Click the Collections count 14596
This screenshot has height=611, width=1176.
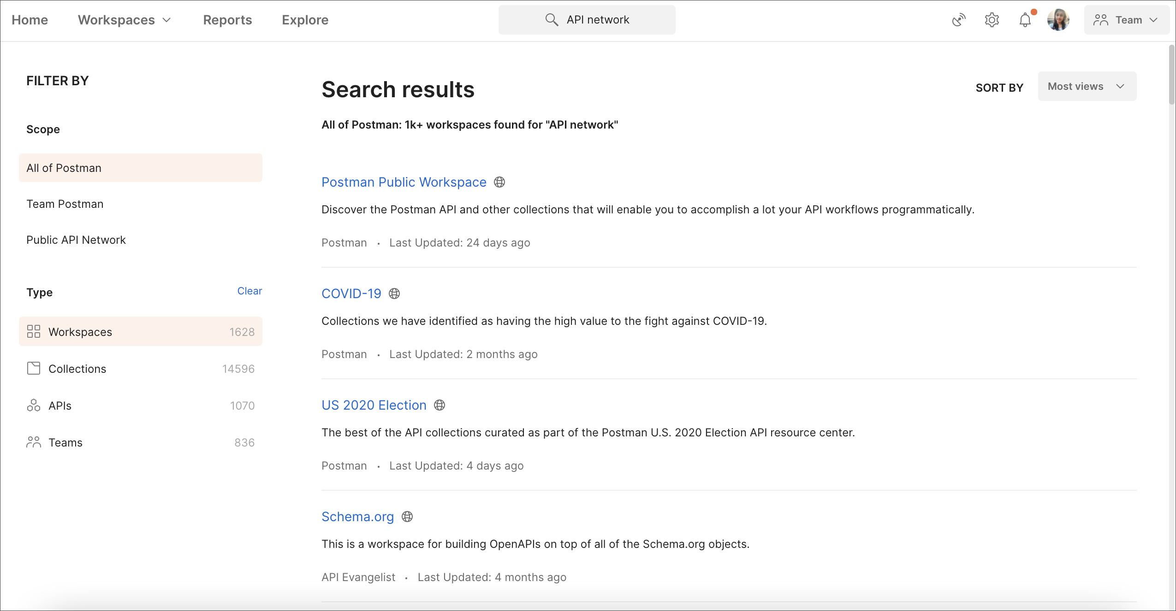point(238,369)
